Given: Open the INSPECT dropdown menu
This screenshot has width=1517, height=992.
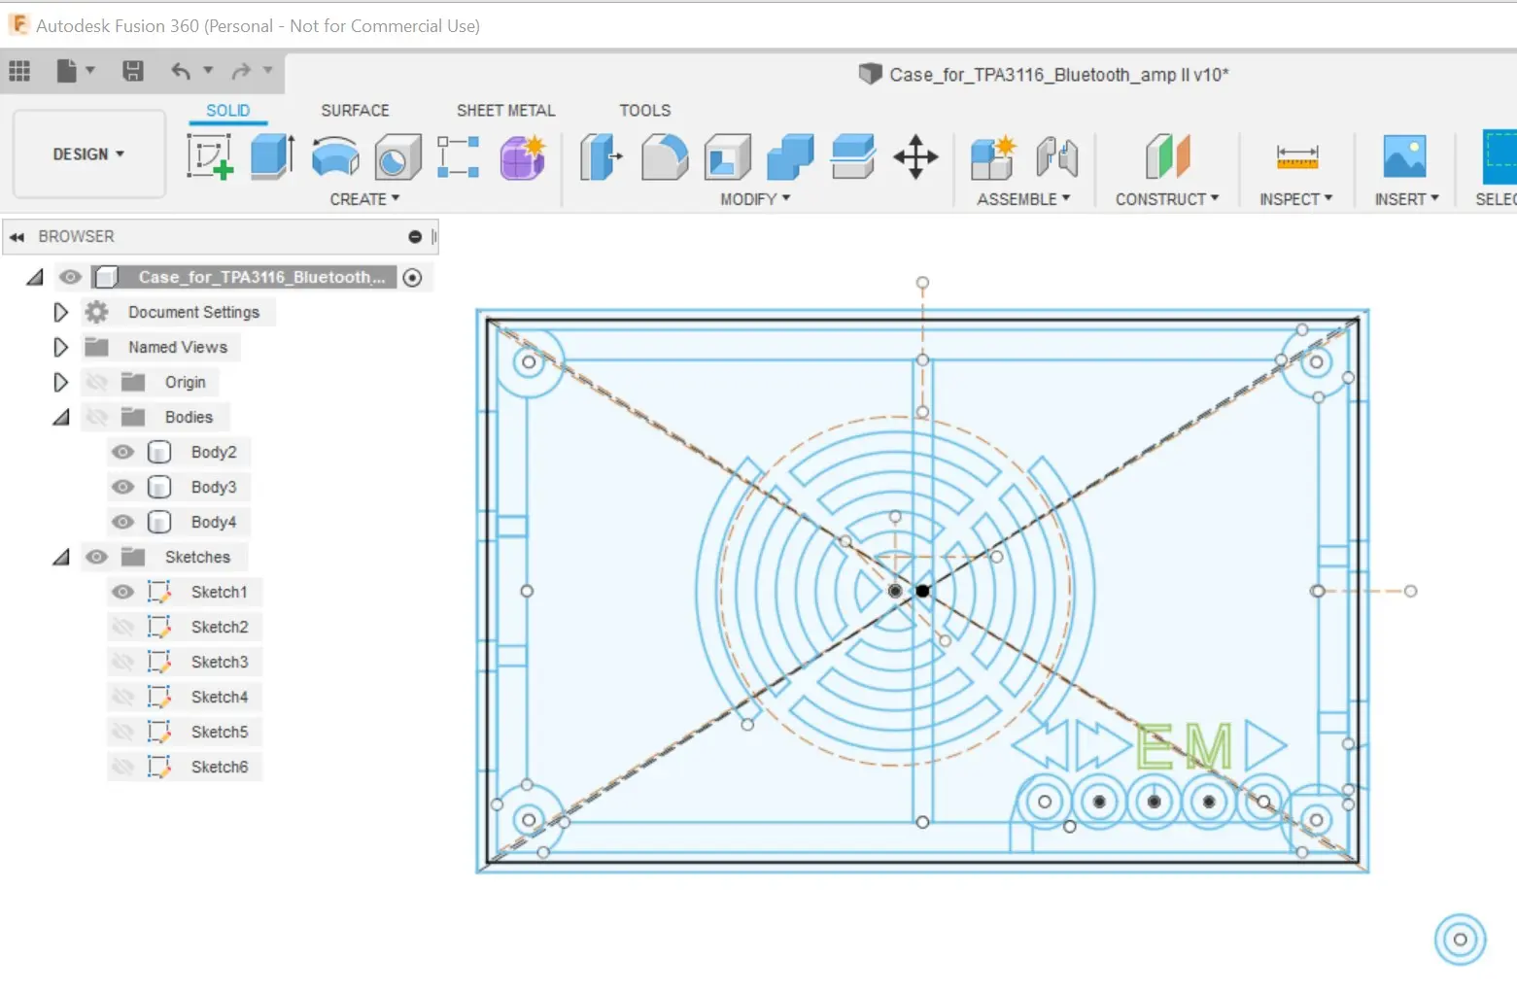Looking at the screenshot, I should (x=1296, y=199).
